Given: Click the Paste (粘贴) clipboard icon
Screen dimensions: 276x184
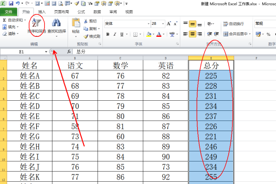Looking at the screenshot, I should point(76,23).
